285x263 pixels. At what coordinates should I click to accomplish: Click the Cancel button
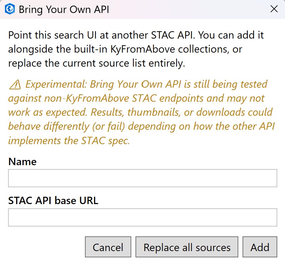[x=108, y=247]
